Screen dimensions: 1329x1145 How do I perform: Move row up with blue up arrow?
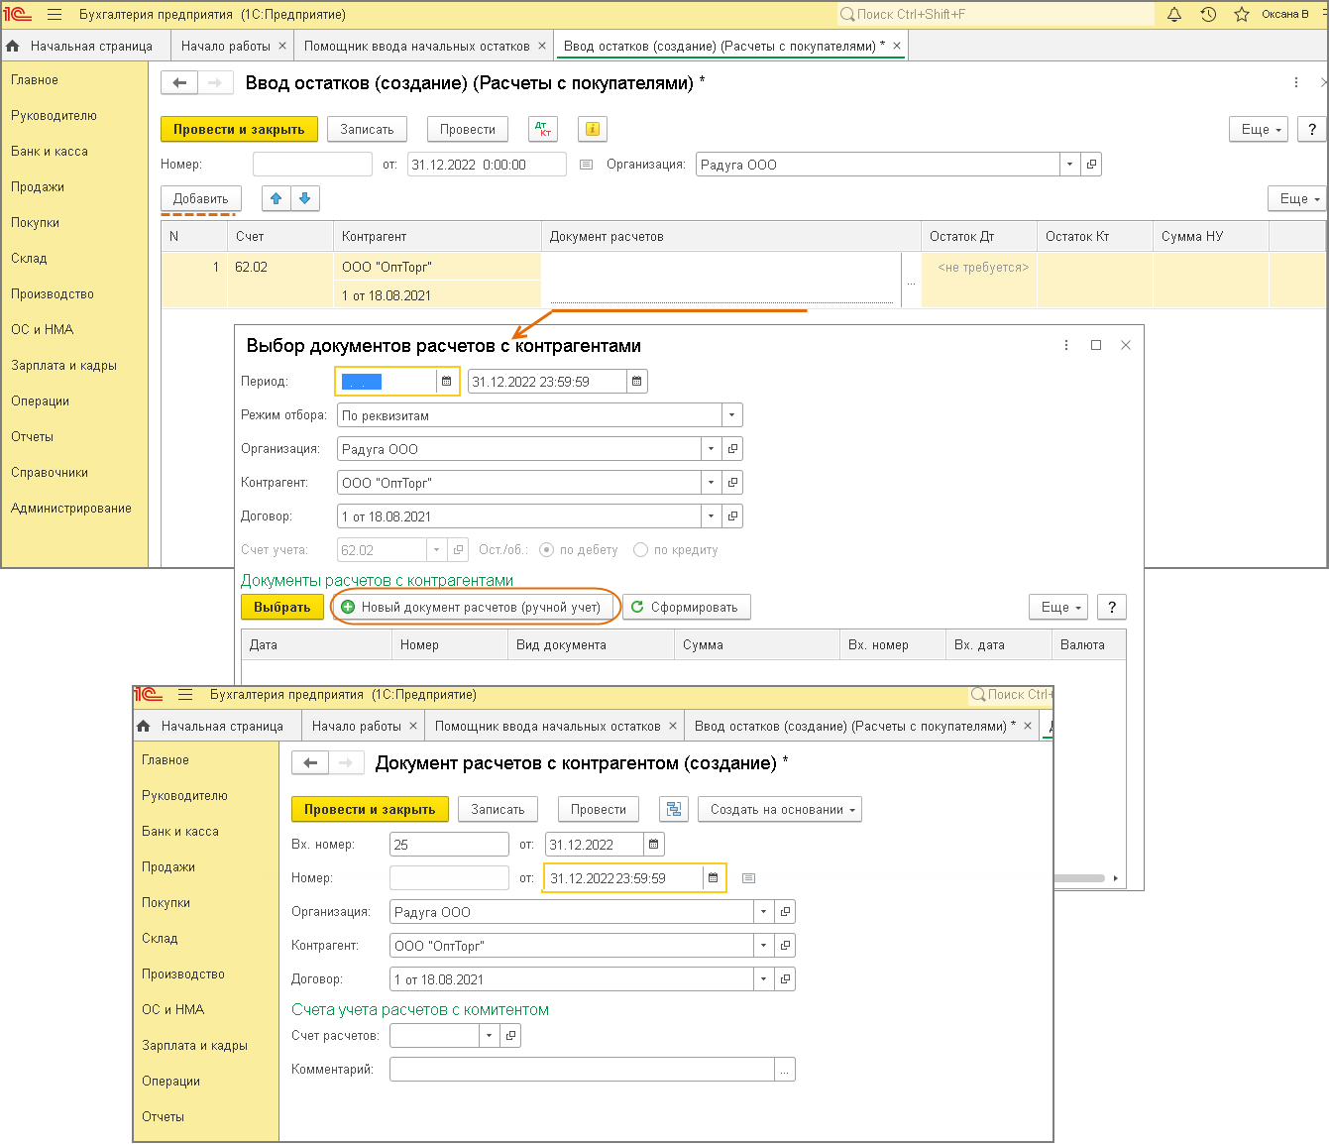pos(277,198)
